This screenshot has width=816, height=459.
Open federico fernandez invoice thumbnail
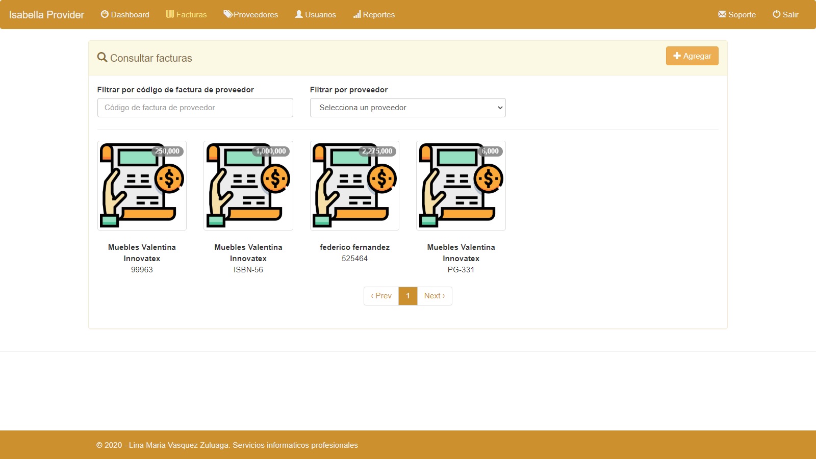(x=354, y=186)
